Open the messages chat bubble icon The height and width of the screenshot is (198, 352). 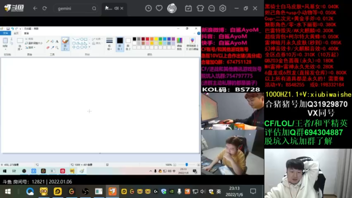tap(212, 8)
